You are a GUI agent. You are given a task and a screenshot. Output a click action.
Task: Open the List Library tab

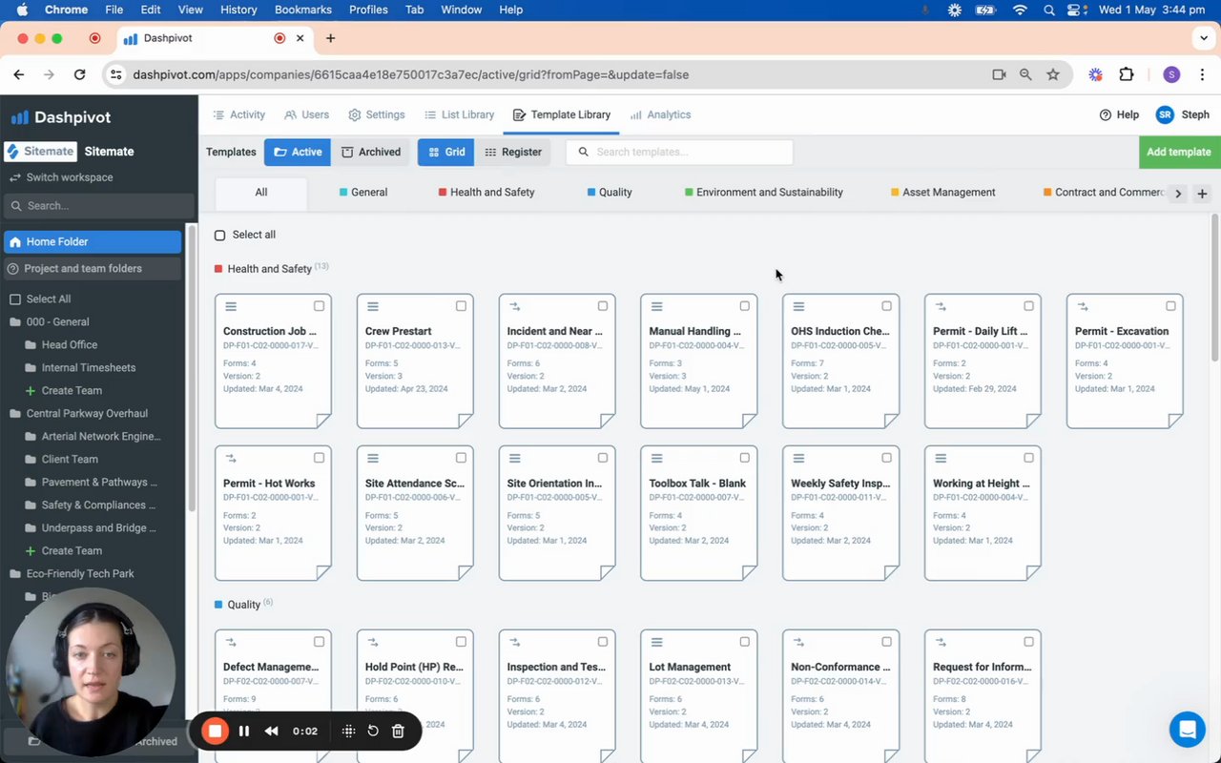[459, 114]
